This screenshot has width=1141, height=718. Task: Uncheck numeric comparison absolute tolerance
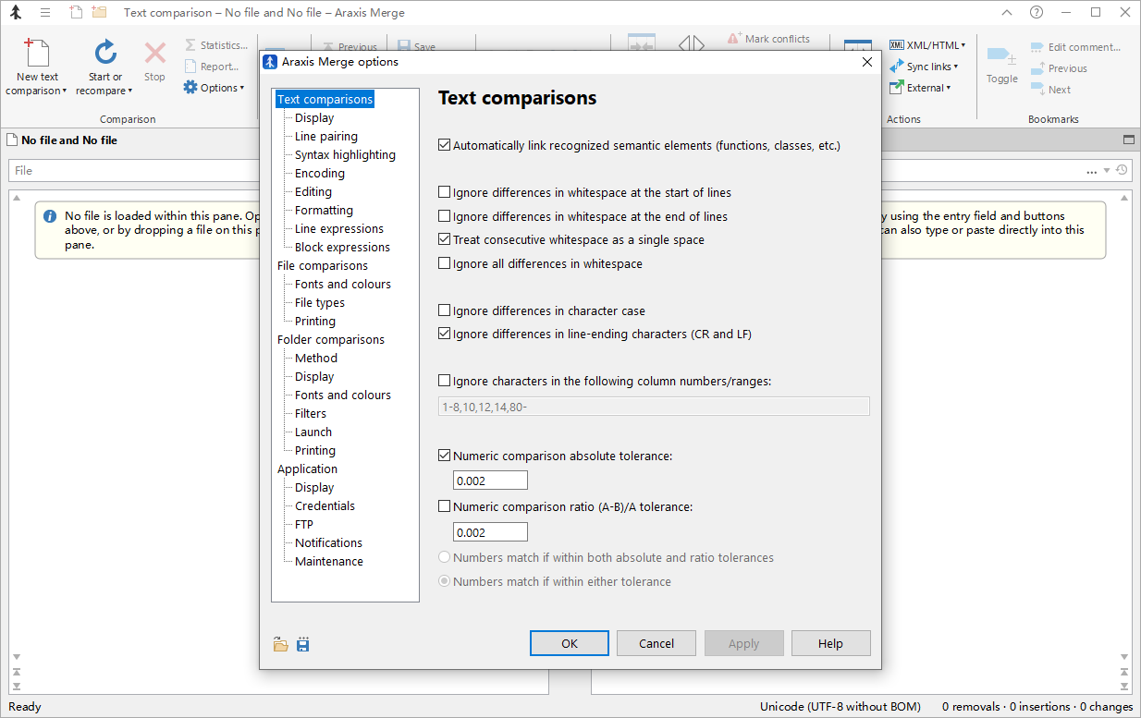[445, 456]
